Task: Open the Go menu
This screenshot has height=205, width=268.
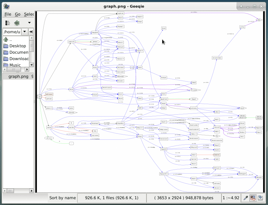Action: (x=17, y=14)
